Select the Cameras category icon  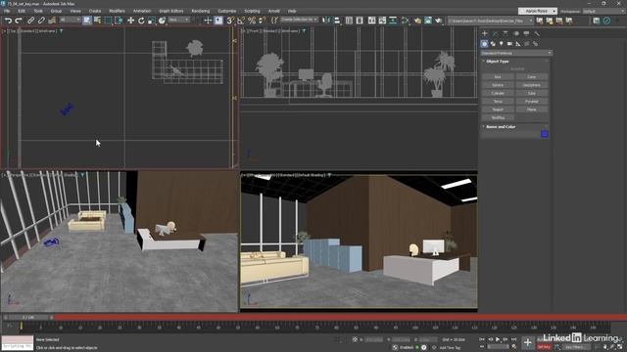coord(509,43)
